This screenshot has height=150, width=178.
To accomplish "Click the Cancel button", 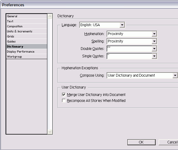I will pos(168,142).
